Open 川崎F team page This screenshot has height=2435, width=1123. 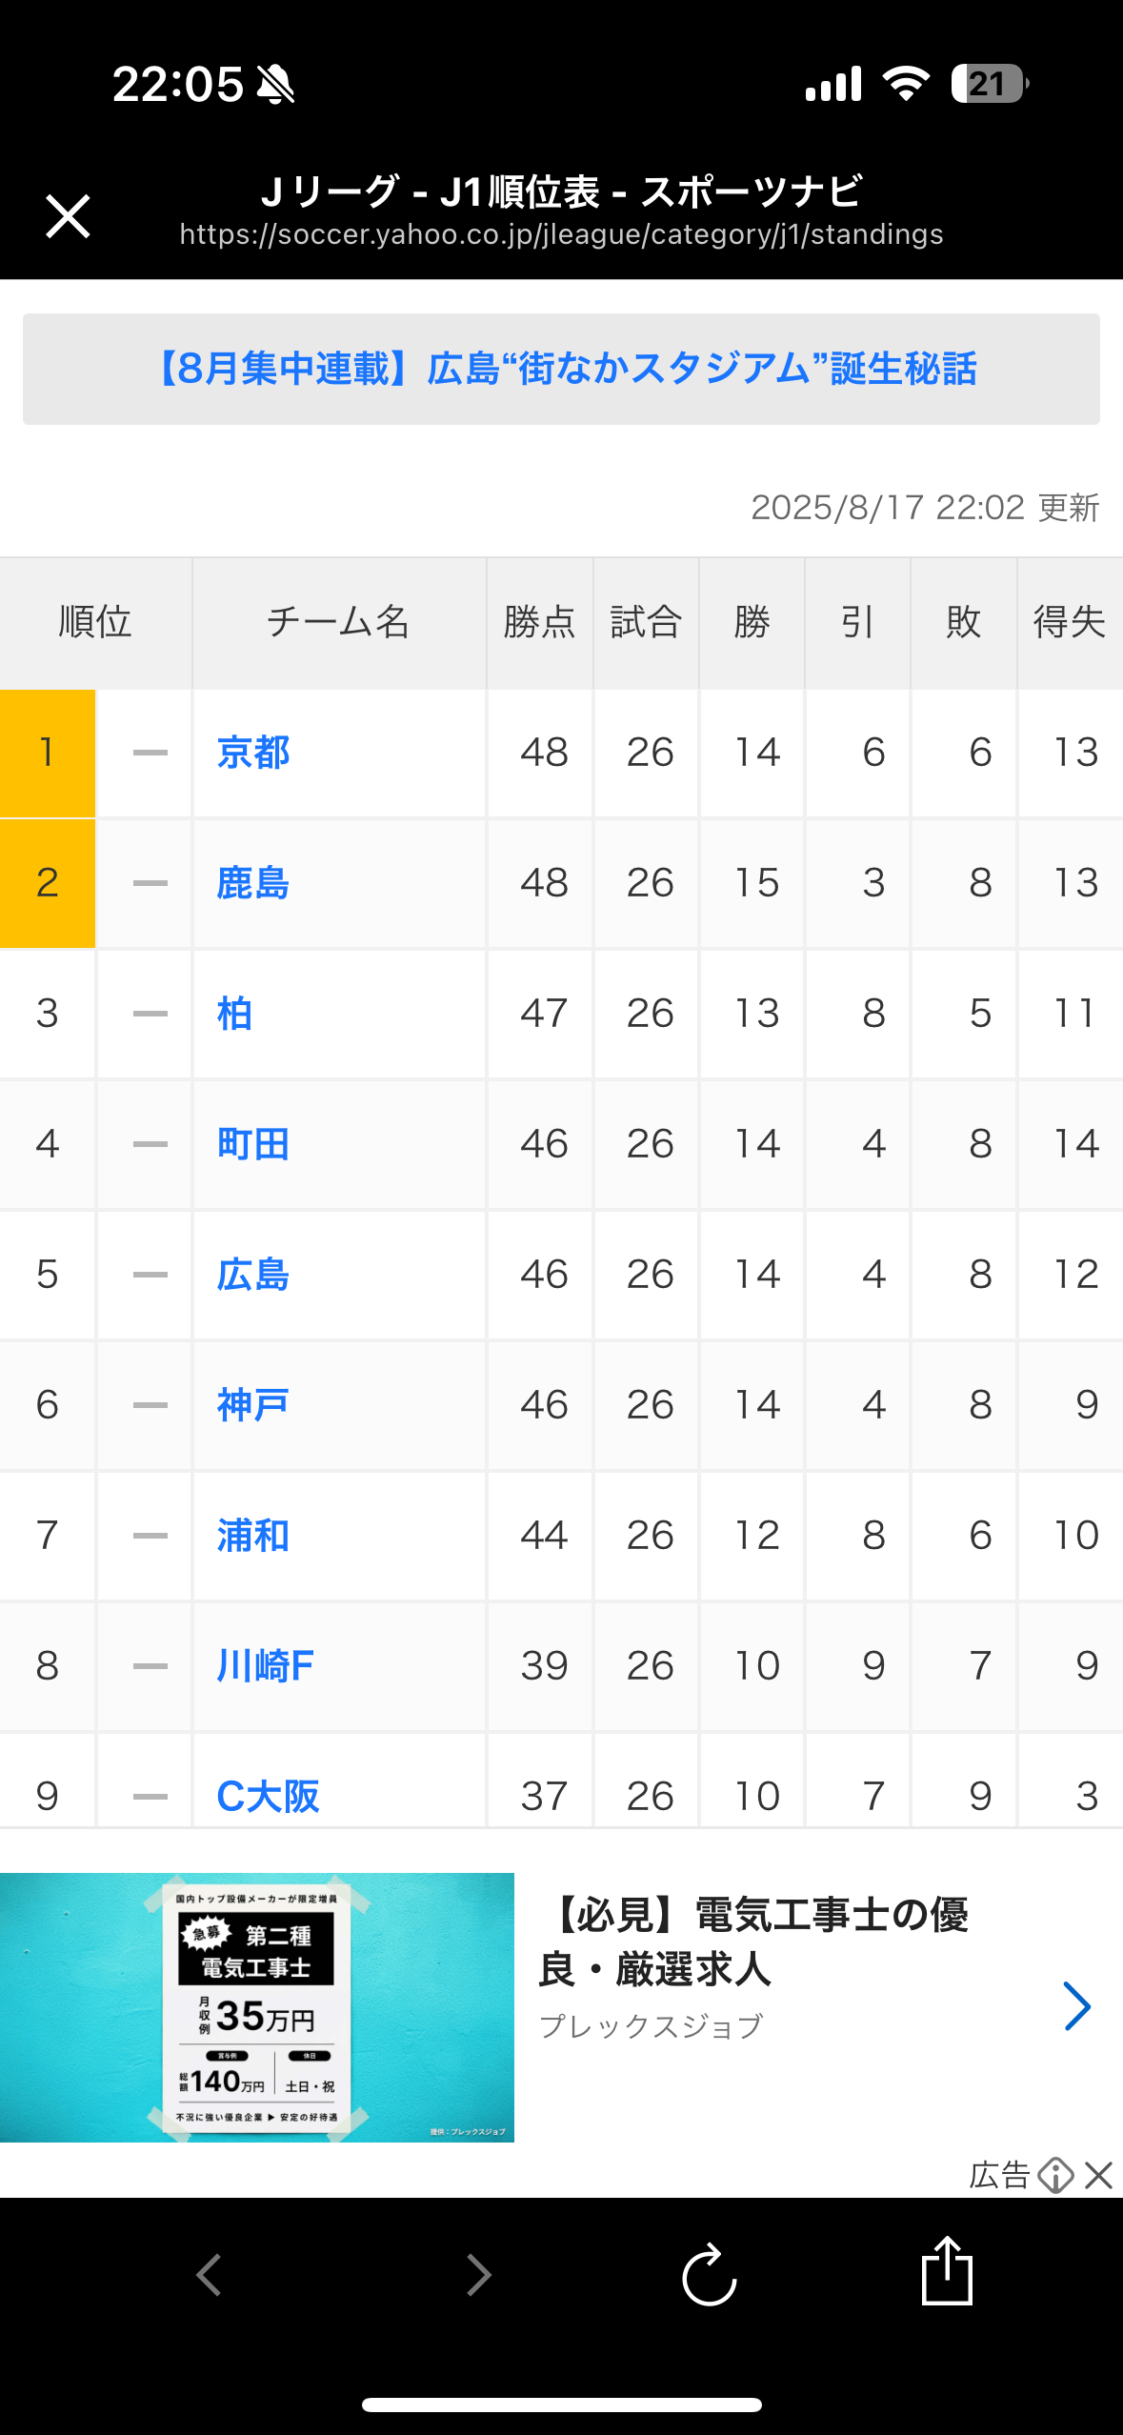265,1666
